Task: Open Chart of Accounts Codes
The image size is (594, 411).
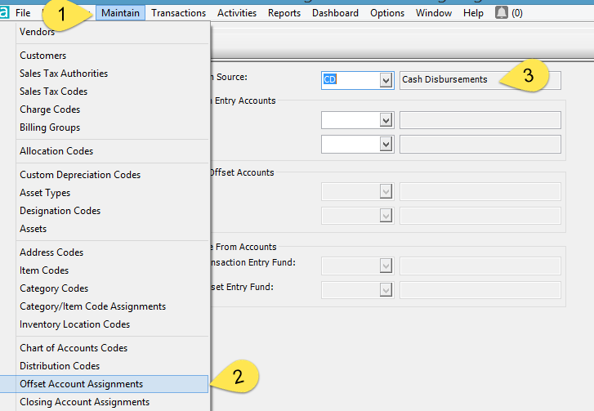Action: click(x=74, y=348)
